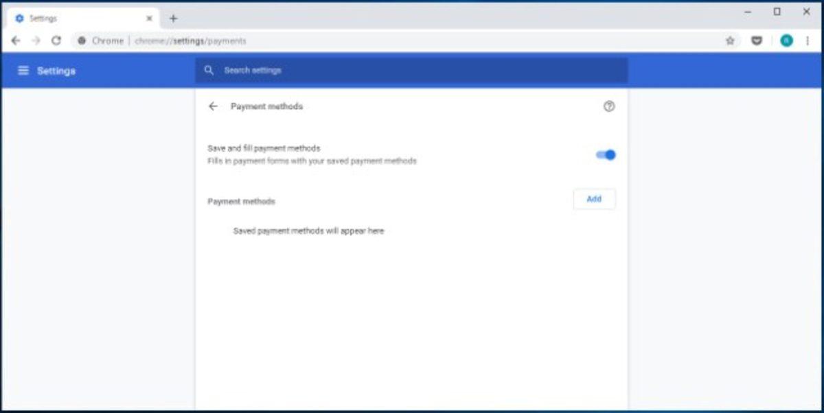
Task: Click the Settings heading in the blue bar
Action: click(x=56, y=70)
